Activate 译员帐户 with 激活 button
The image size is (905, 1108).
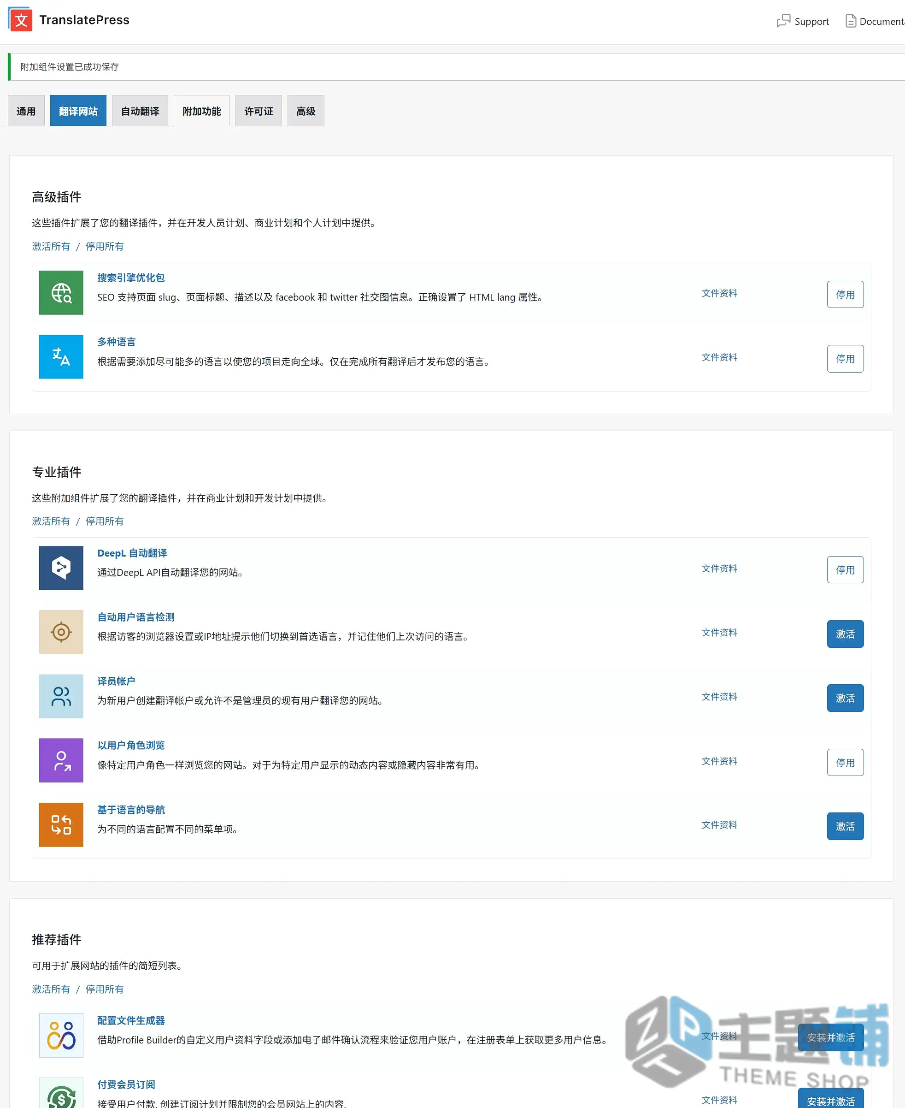coord(845,699)
